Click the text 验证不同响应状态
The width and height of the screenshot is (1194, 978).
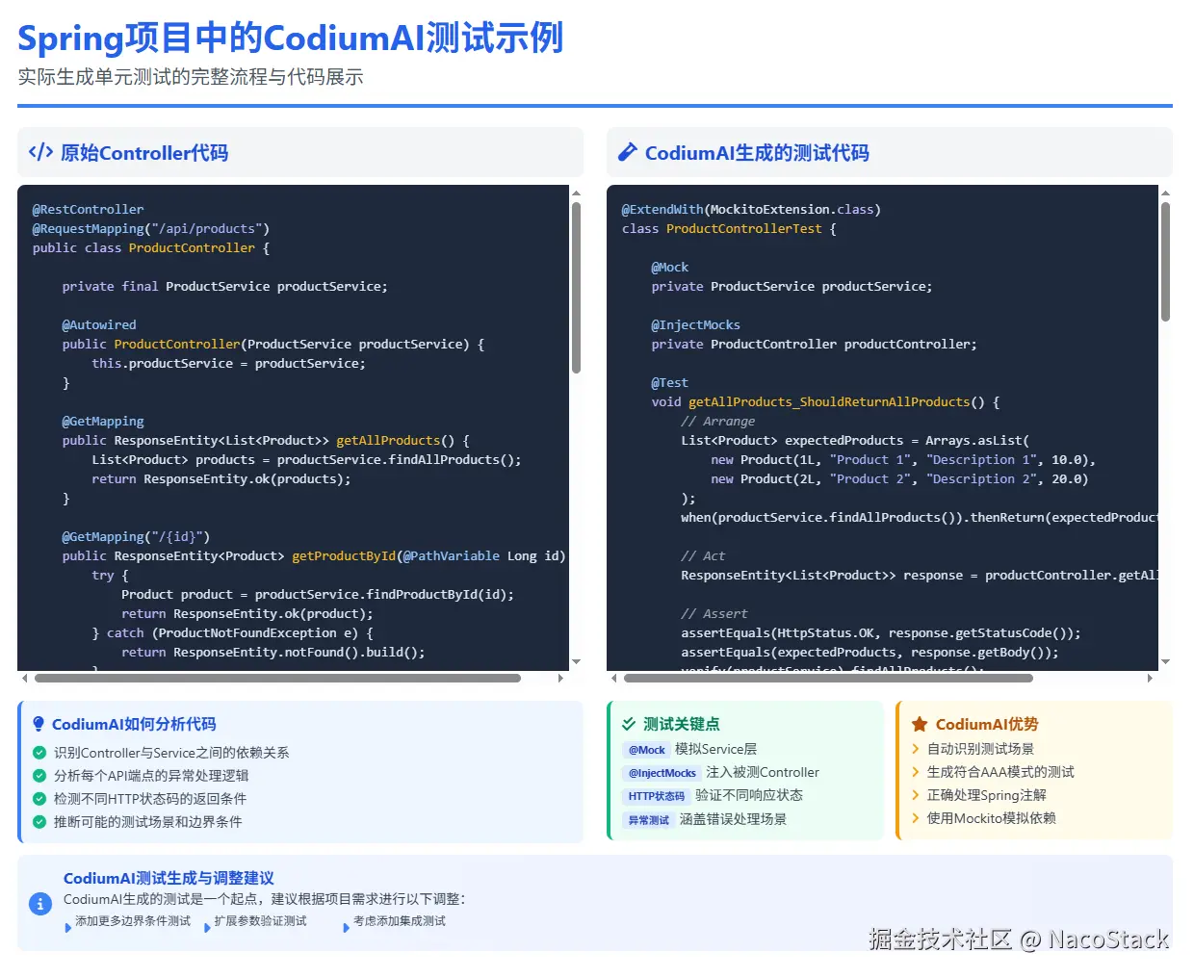pos(749,795)
